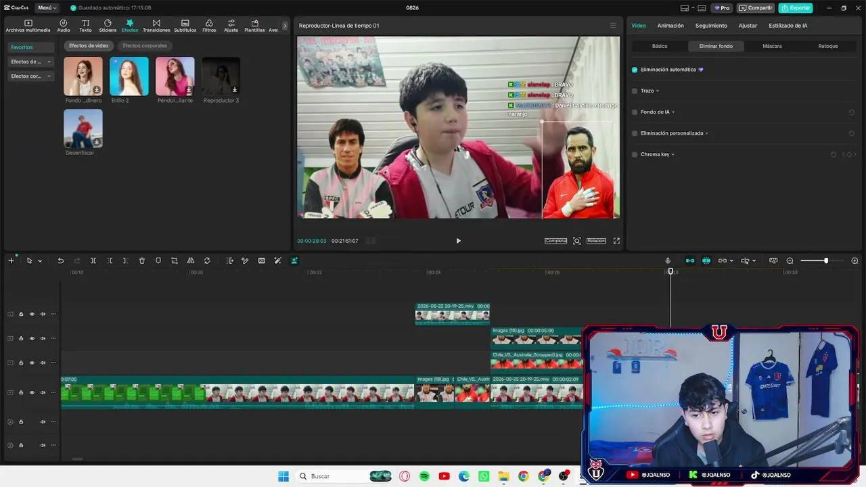Lock the main video track

tap(21, 392)
